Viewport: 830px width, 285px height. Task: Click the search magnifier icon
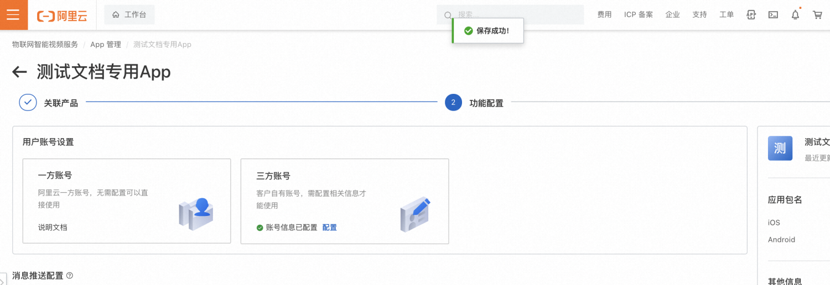click(448, 15)
